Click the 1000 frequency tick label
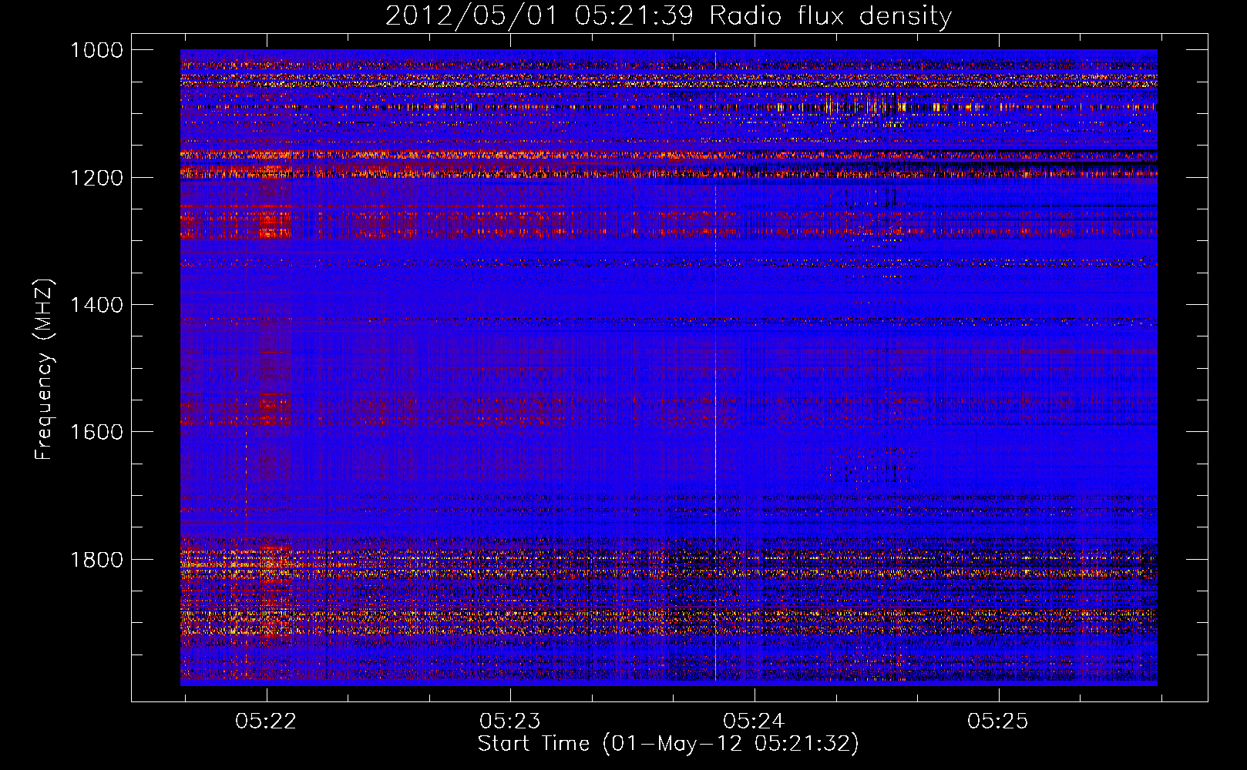This screenshot has height=770, width=1247. point(96,50)
